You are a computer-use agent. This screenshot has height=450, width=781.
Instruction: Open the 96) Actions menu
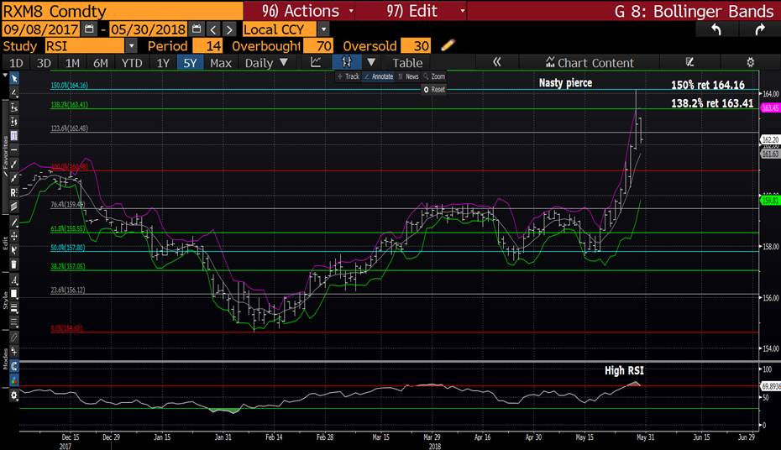pyautogui.click(x=299, y=10)
